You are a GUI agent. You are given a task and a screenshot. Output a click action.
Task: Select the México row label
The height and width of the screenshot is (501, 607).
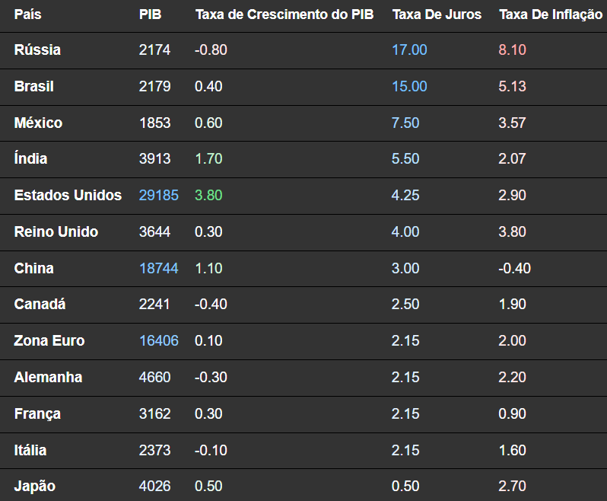coord(38,123)
